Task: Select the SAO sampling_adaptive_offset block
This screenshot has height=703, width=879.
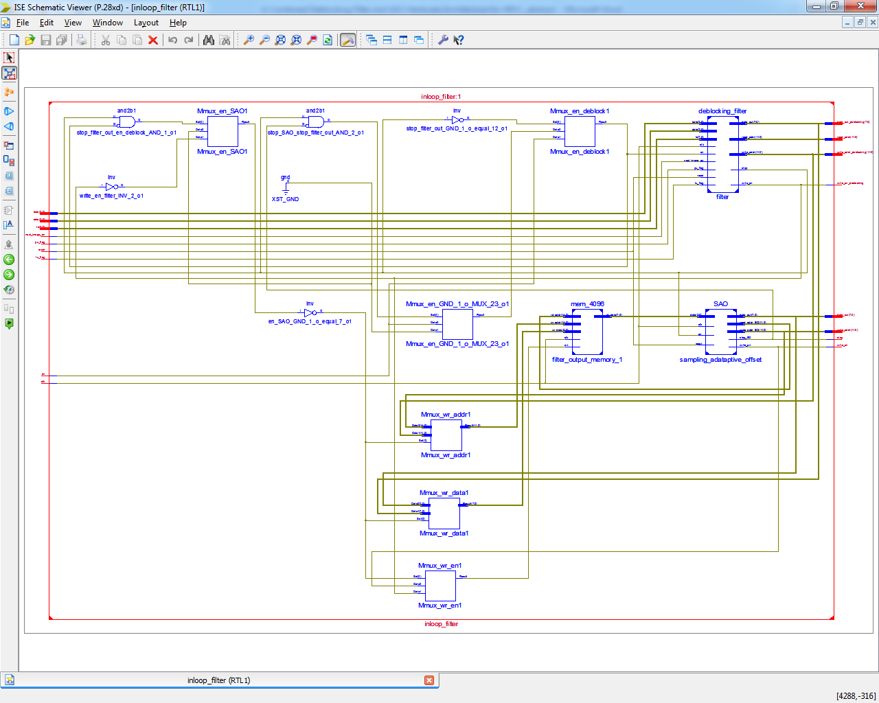Action: click(x=720, y=332)
